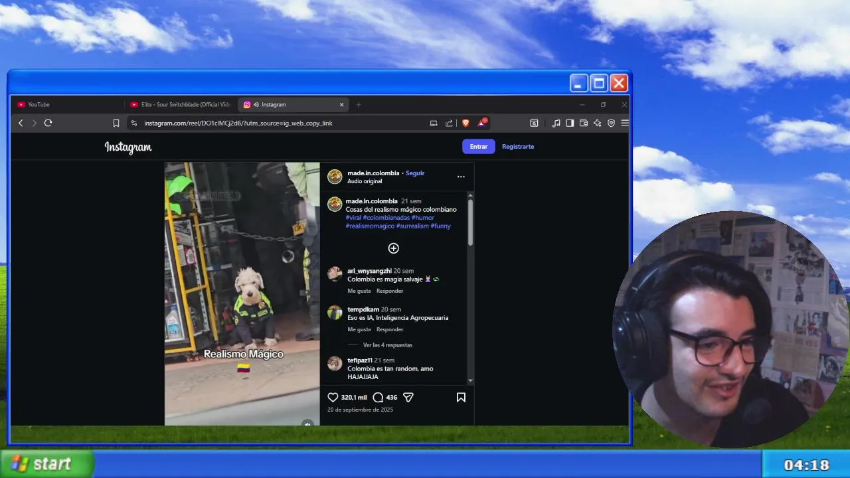Open ari_wnysangzhi commenter profile

click(369, 271)
